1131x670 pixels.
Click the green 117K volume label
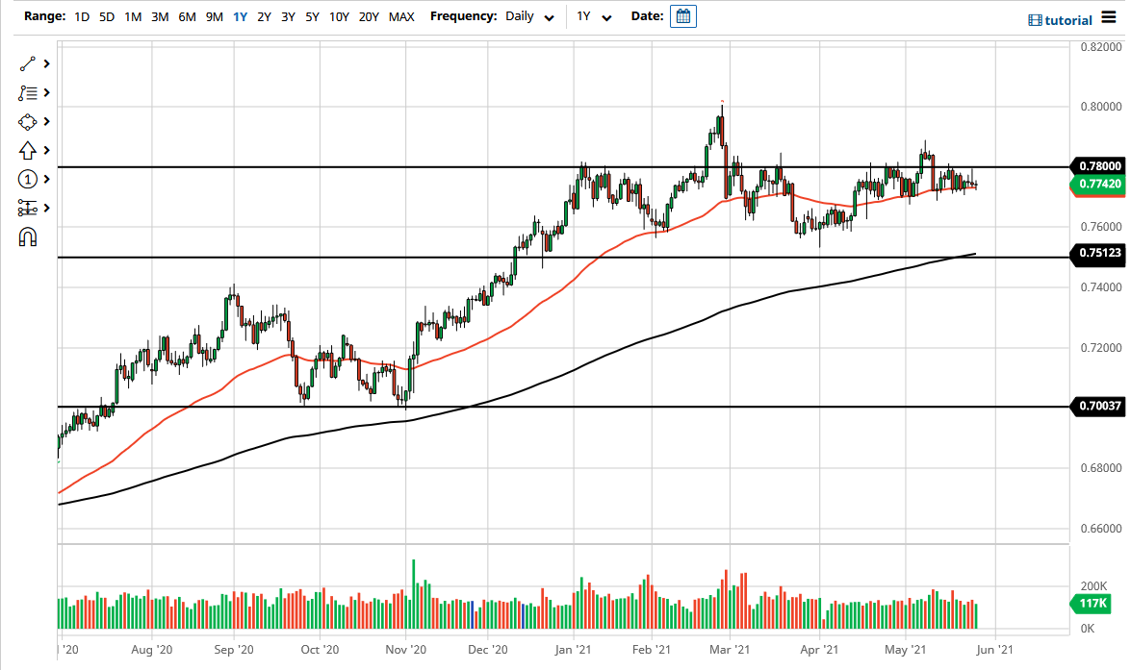coord(1090,605)
